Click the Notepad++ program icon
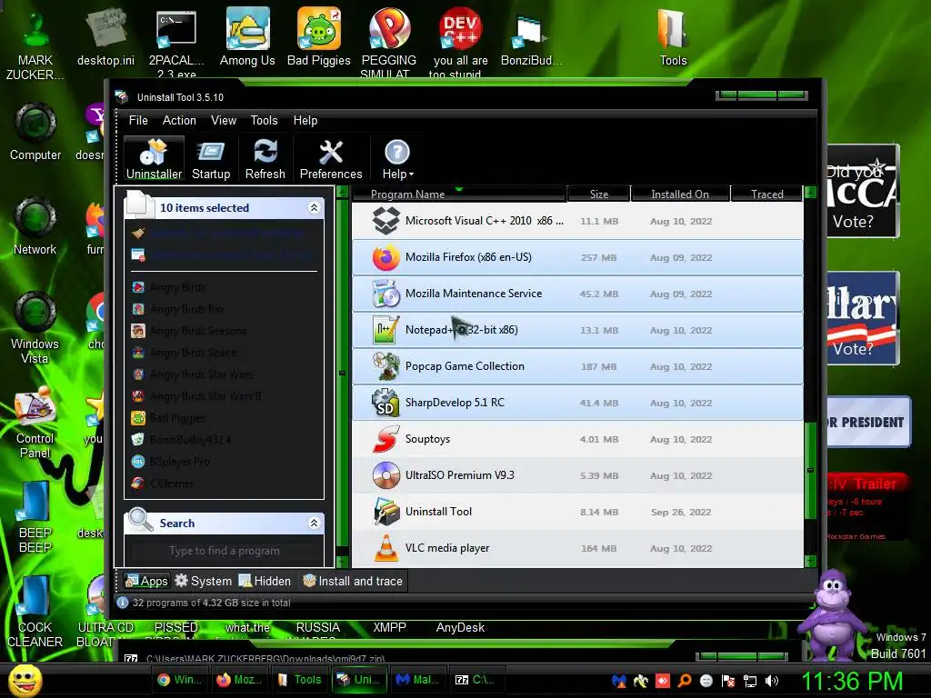The image size is (931, 698). pyautogui.click(x=385, y=329)
